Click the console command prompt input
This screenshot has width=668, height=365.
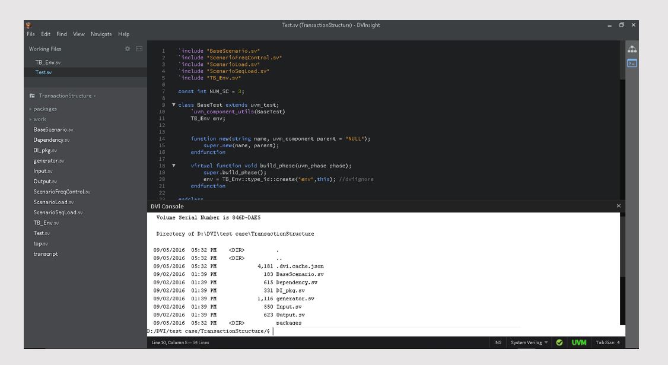click(x=386, y=331)
